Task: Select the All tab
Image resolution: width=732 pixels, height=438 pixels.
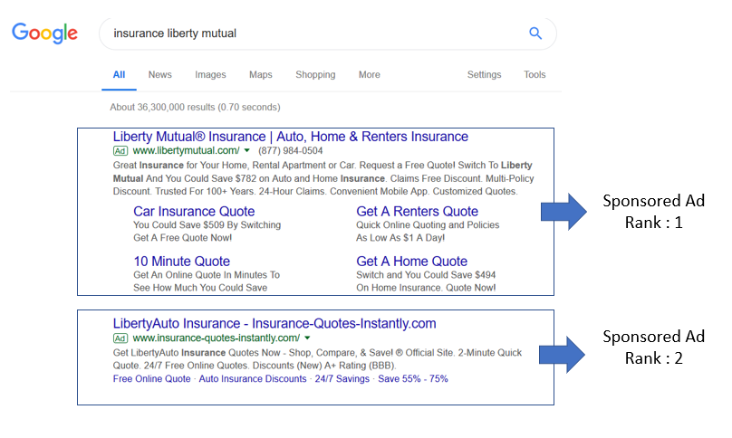Action: click(x=119, y=74)
